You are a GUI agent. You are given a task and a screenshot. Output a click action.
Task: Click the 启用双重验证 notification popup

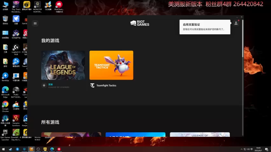click(205, 27)
